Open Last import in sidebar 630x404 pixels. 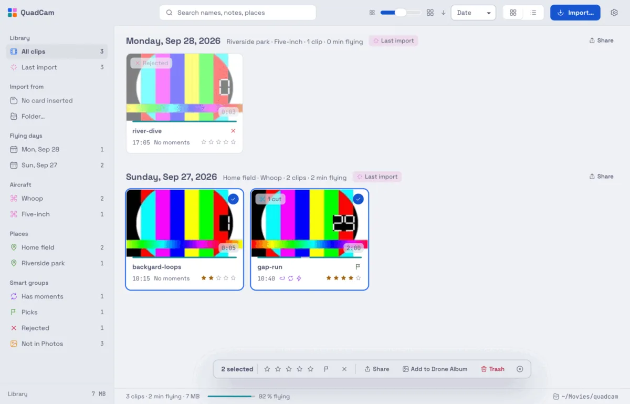(x=57, y=67)
